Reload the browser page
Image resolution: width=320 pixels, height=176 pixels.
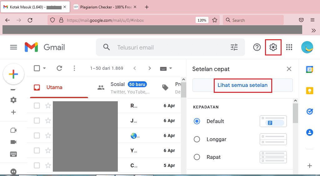(30, 20)
